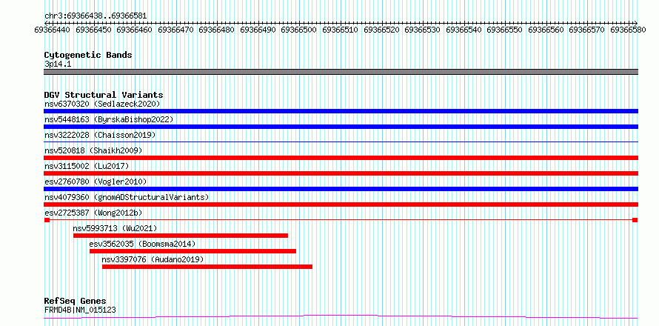Select the red nsv4079360 variant bar
Viewport: 659px width, 326px height.
click(341, 204)
